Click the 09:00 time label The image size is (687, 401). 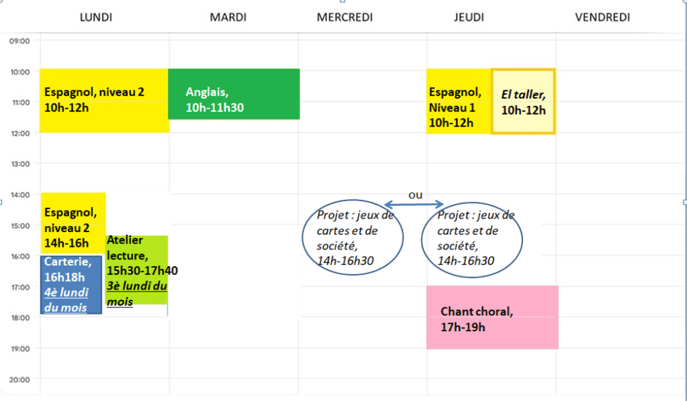pos(19,41)
